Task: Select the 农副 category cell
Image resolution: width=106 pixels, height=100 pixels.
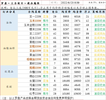Action: (9, 87)
